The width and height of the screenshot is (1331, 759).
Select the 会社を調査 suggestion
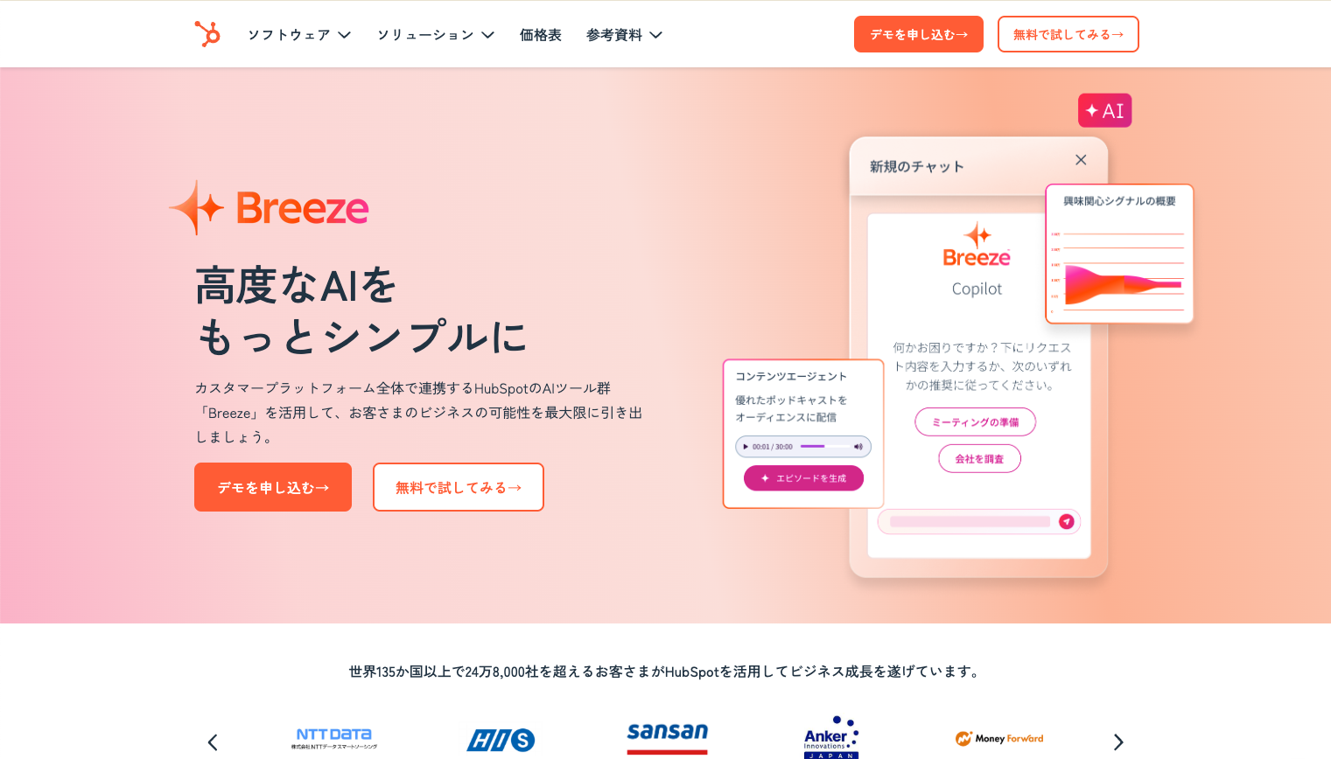click(x=979, y=458)
